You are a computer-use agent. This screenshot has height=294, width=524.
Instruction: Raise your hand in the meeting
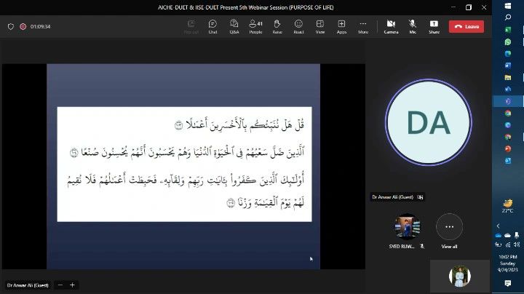pyautogui.click(x=277, y=26)
